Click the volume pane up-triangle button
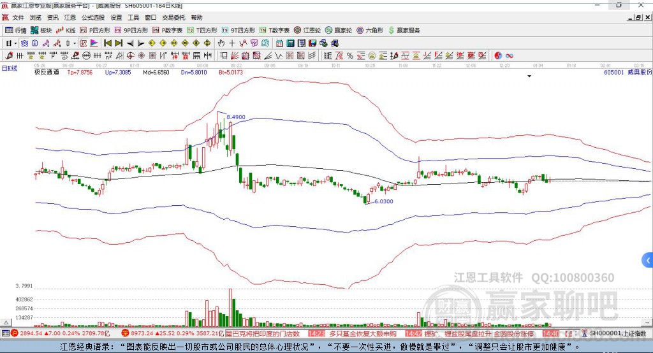The image size is (653, 353). [x=6, y=322]
